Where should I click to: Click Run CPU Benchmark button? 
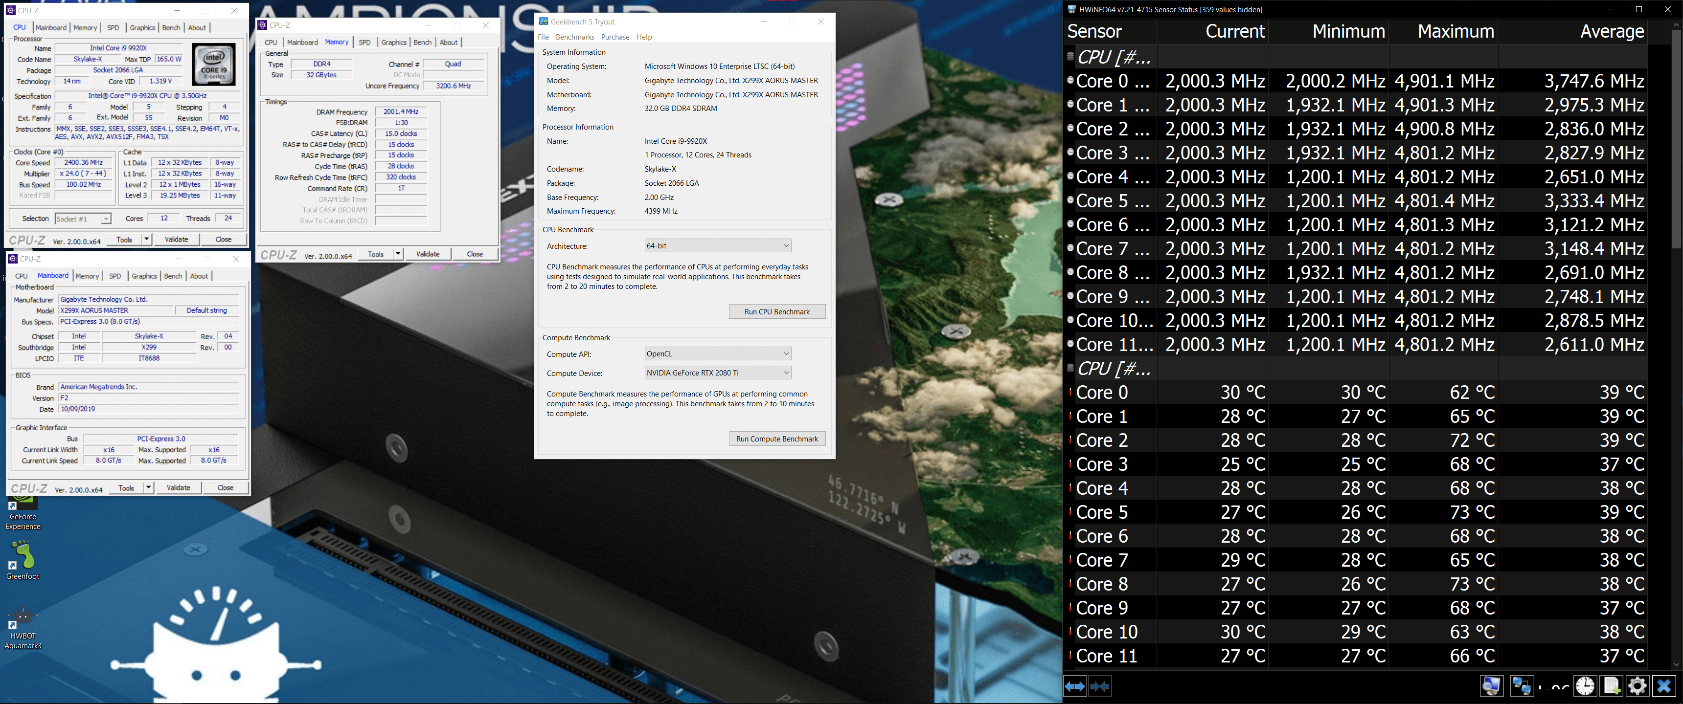pos(777,311)
